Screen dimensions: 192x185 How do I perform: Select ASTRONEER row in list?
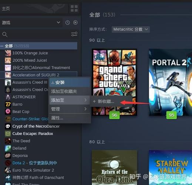[24, 97]
